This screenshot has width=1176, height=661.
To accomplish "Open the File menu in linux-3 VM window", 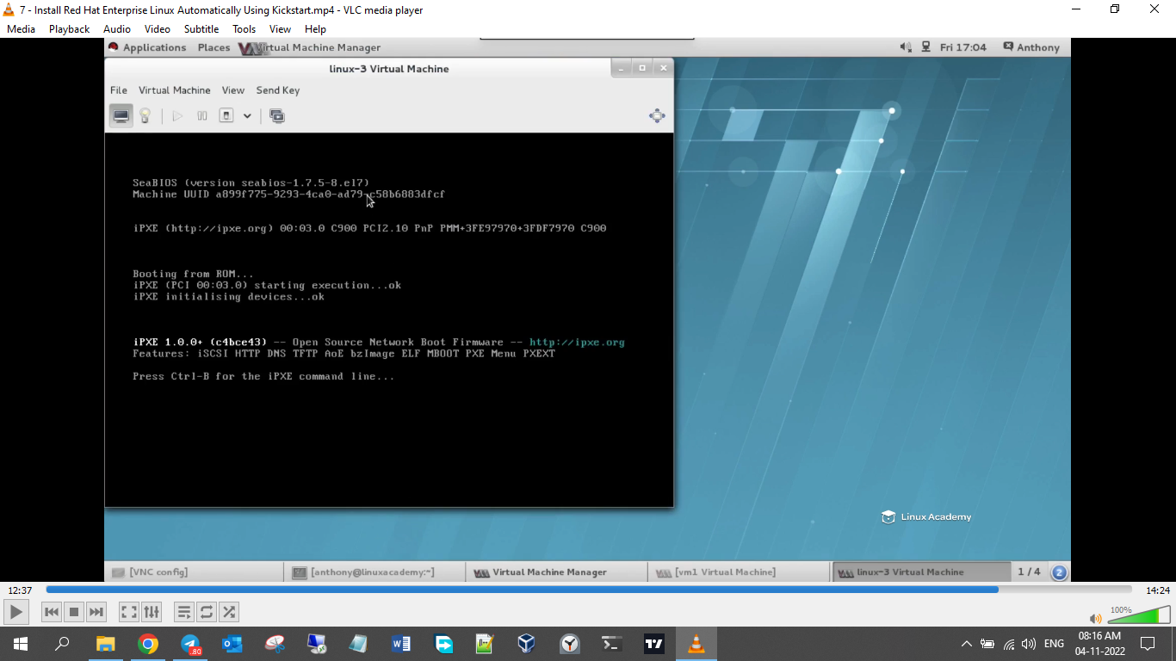I will 119,90.
